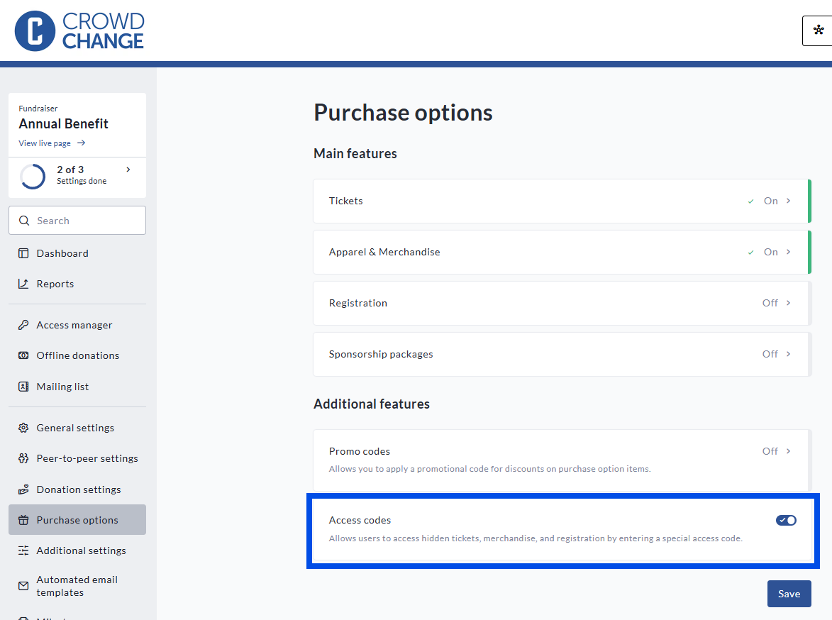Expand the Registration row chevron
The height and width of the screenshot is (620, 832).
tap(789, 303)
